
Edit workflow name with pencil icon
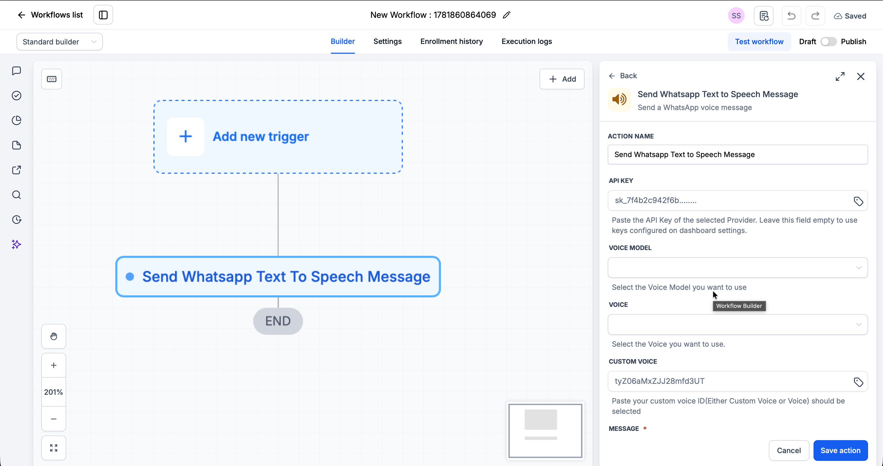click(507, 15)
